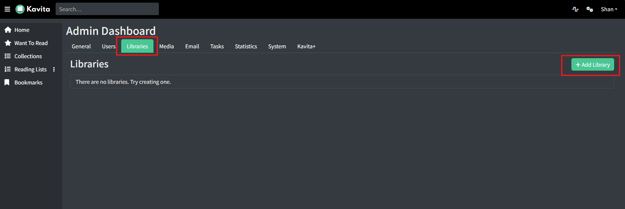Switch to the Users tab
This screenshot has height=209, width=625.
click(109, 46)
